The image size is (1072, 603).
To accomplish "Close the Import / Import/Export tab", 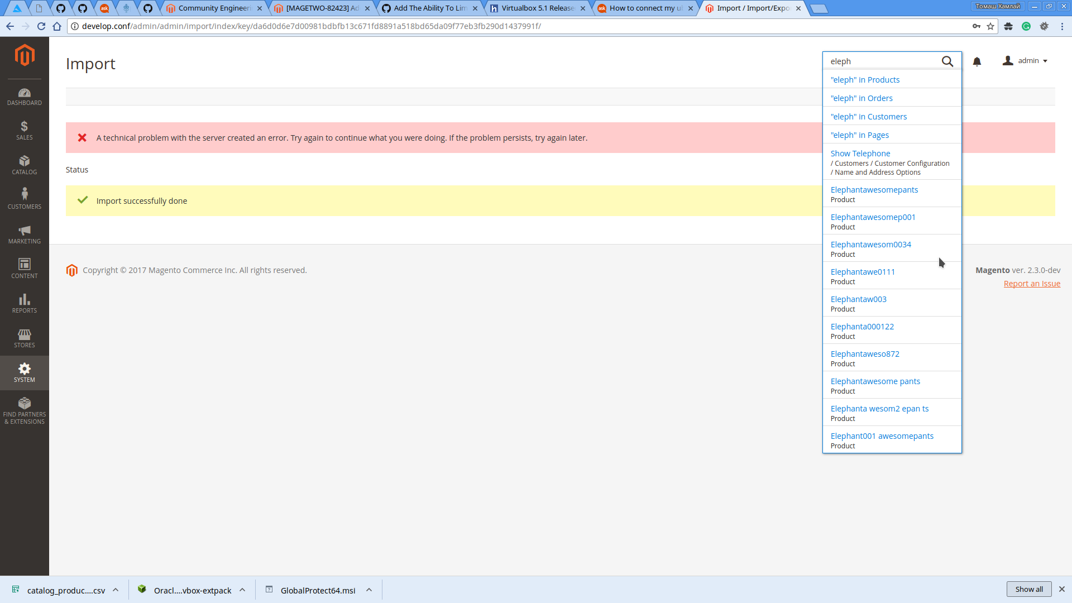I will (x=798, y=8).
